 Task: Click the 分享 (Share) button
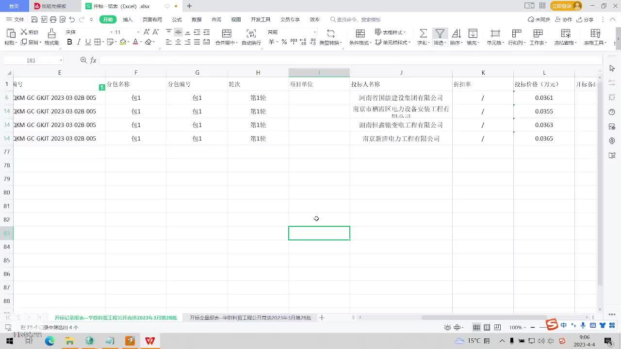585,19
